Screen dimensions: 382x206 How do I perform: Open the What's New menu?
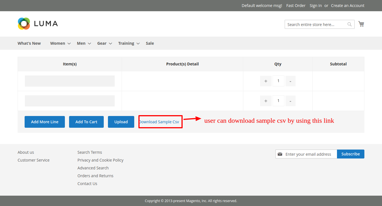point(29,43)
